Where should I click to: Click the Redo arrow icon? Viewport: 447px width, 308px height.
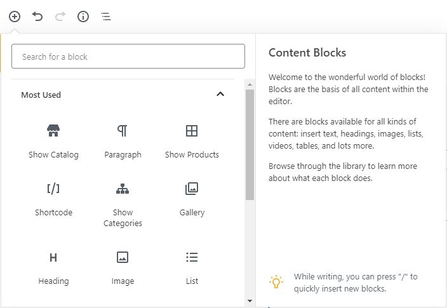coord(60,17)
